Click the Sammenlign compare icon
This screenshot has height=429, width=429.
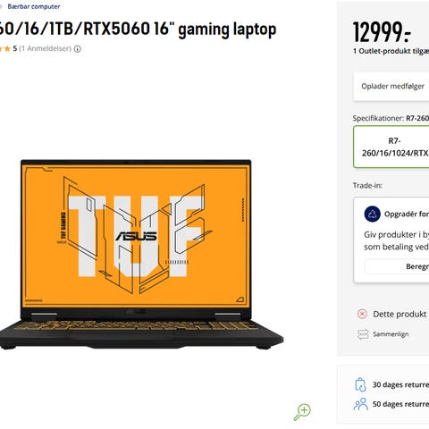pos(363,334)
